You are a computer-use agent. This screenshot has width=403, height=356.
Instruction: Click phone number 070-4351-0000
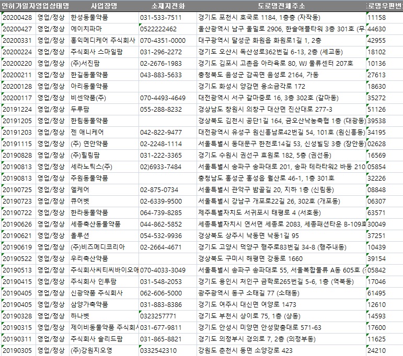168,41
